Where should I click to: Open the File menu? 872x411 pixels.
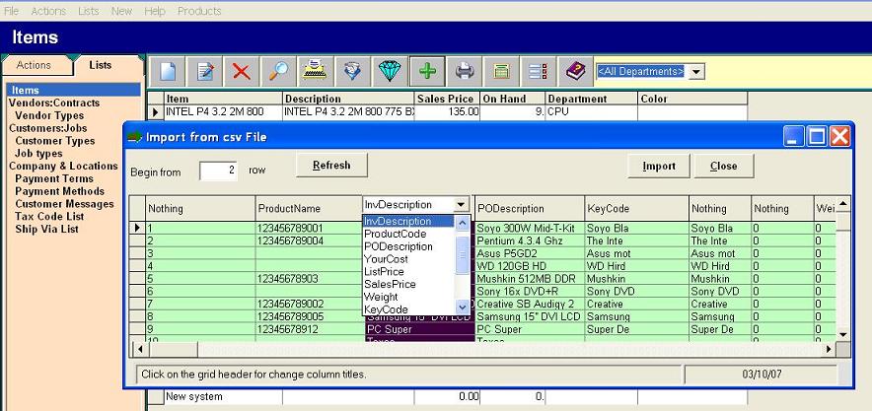11,11
